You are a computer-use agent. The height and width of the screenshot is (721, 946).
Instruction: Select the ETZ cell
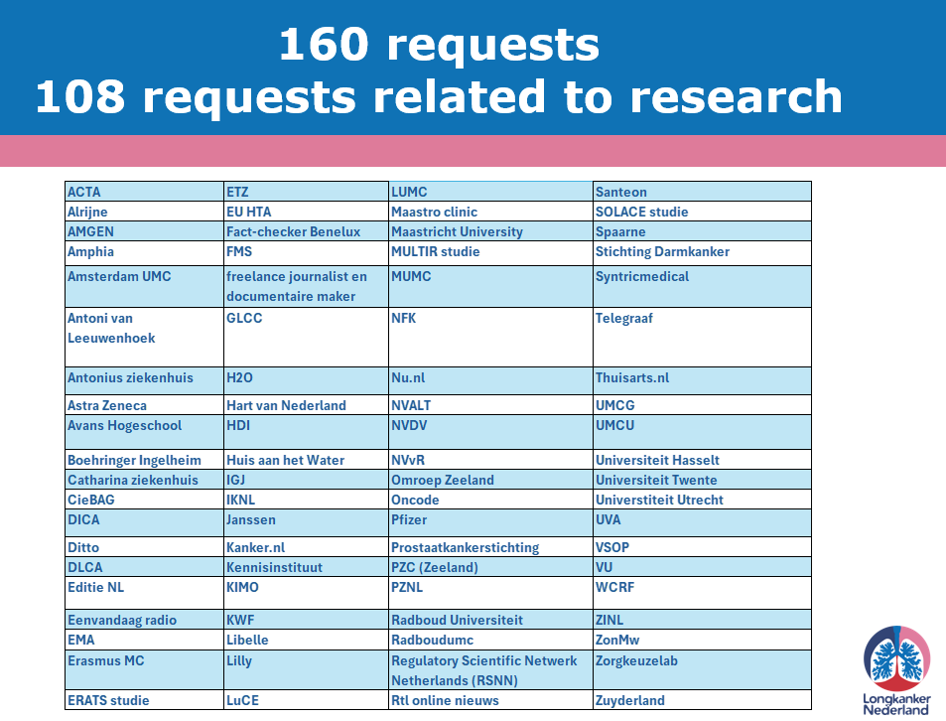306,192
